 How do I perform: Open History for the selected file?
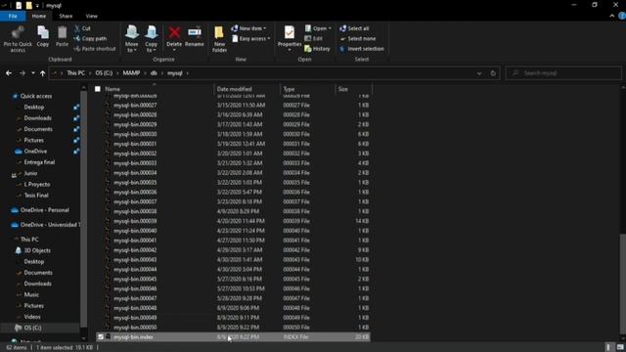(x=317, y=49)
